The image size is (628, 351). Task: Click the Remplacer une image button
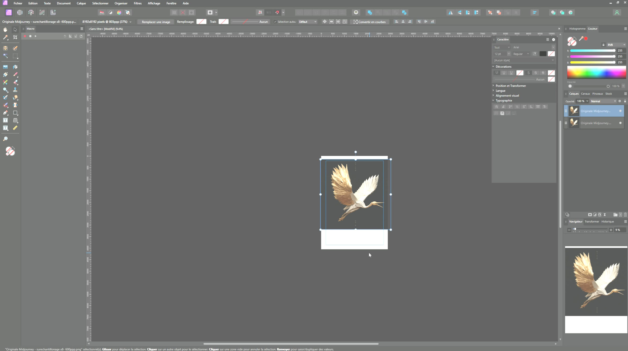(156, 22)
